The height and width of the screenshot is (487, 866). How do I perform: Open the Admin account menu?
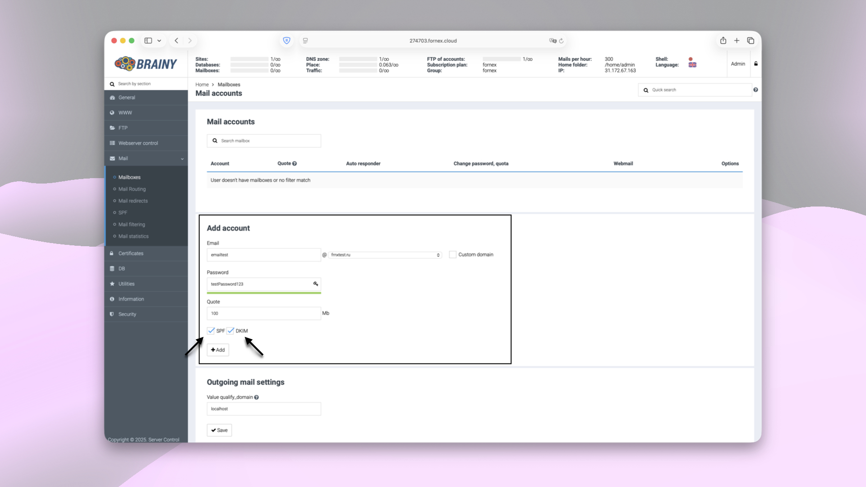738,64
